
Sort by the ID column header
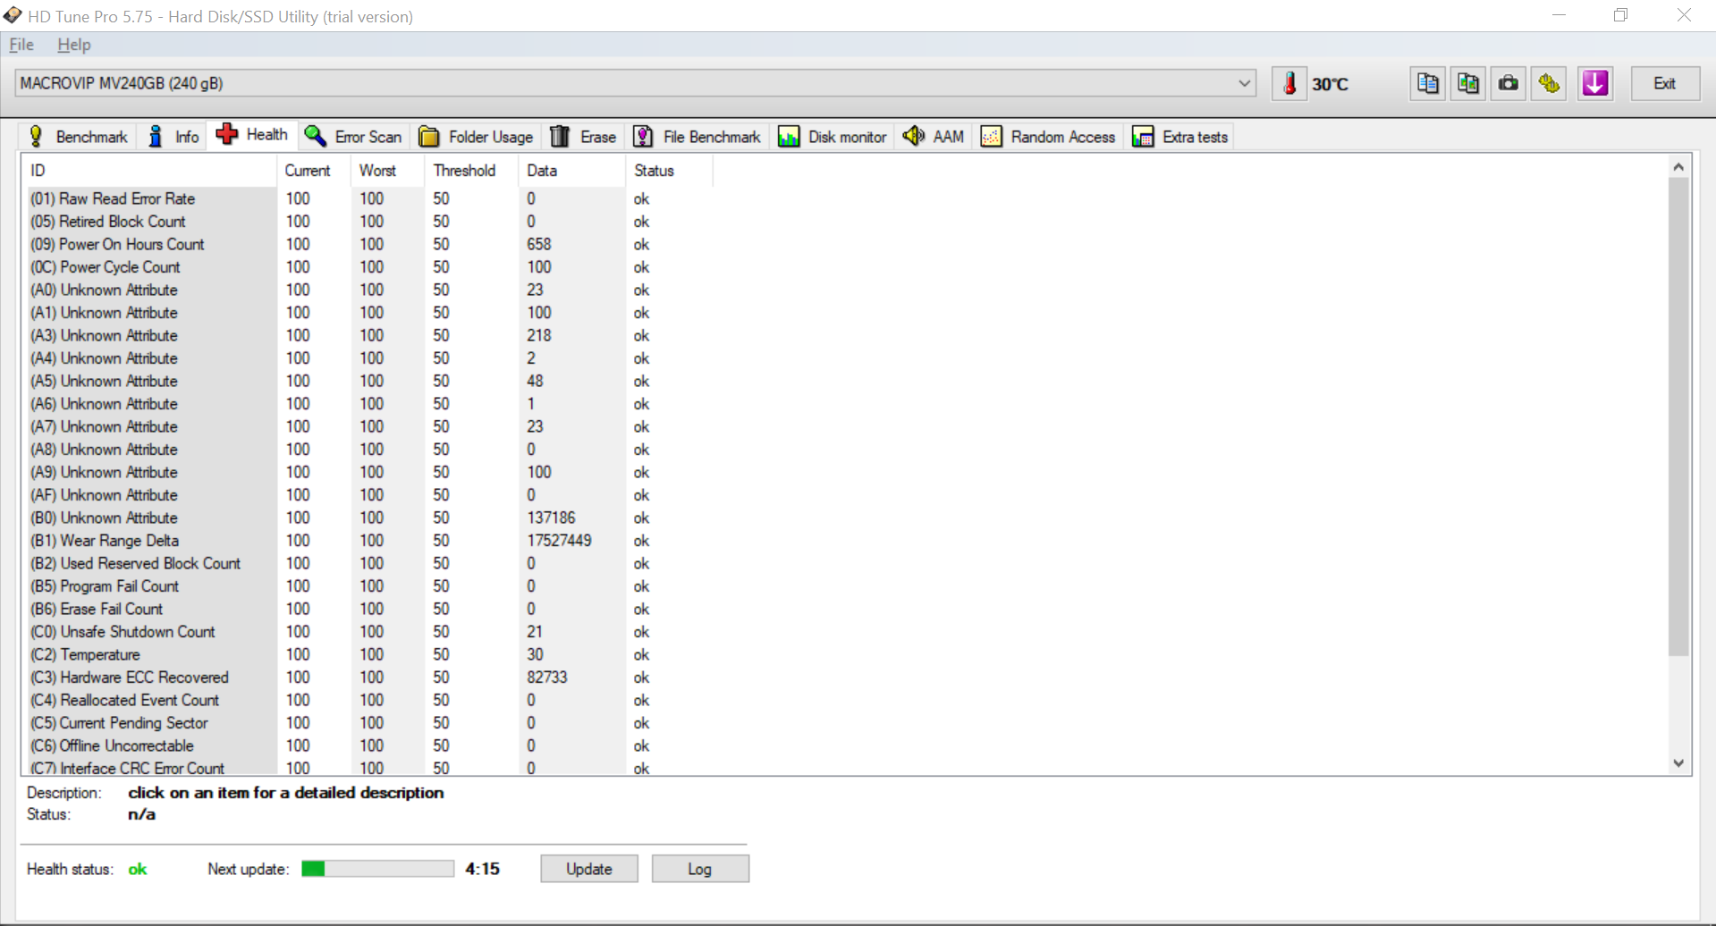(149, 171)
